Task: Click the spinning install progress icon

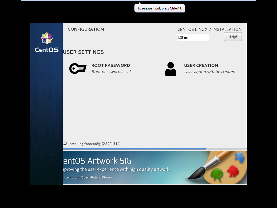Action: [x=65, y=144]
